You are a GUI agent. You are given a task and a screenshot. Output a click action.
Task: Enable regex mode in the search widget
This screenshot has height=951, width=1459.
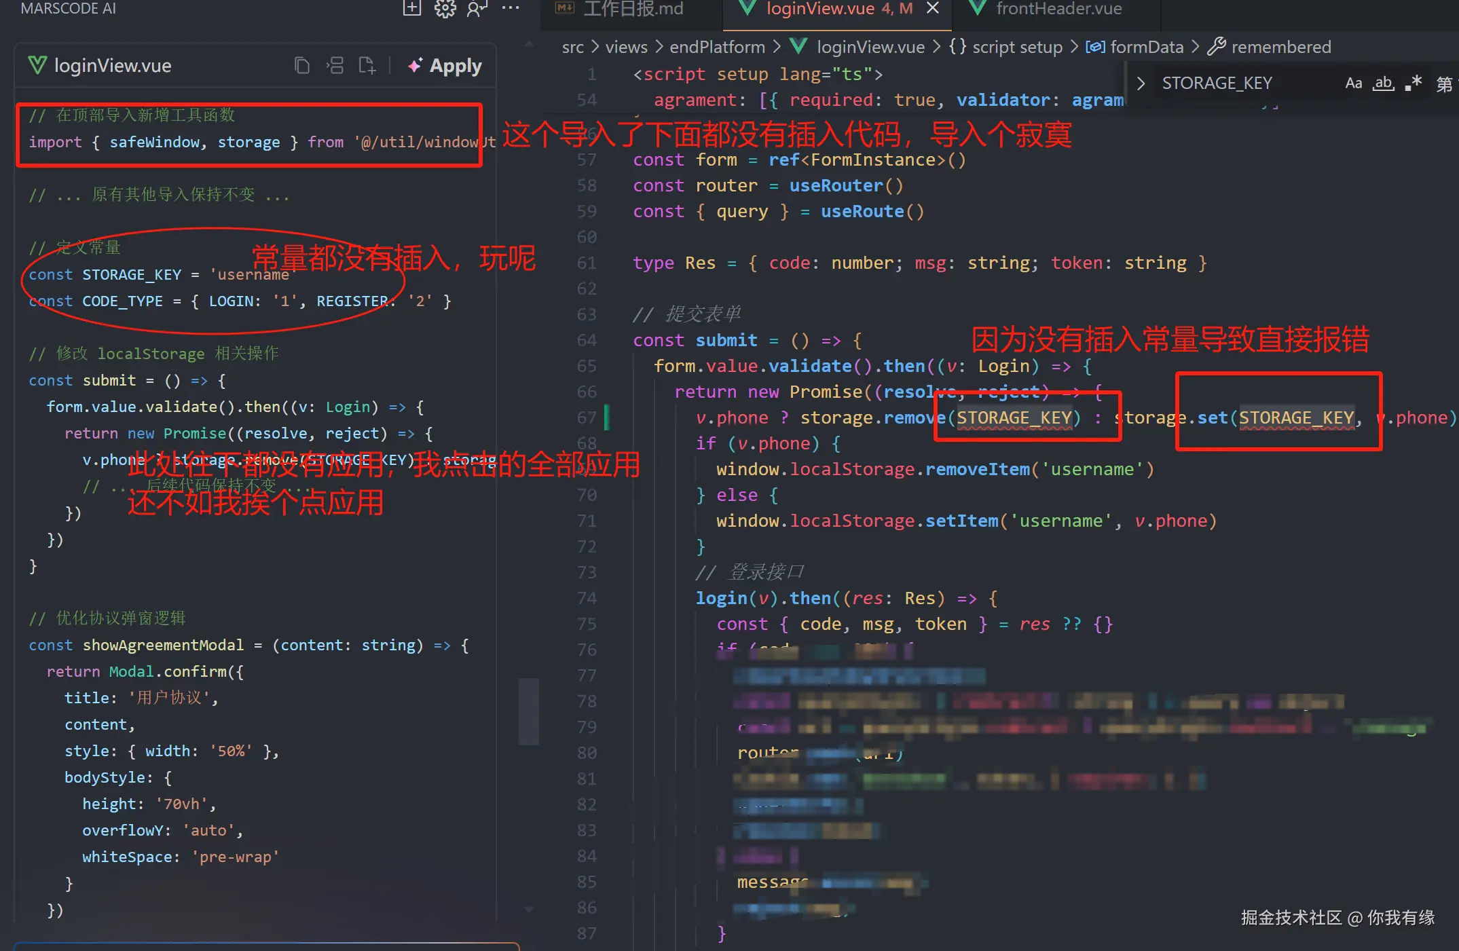click(x=1414, y=83)
